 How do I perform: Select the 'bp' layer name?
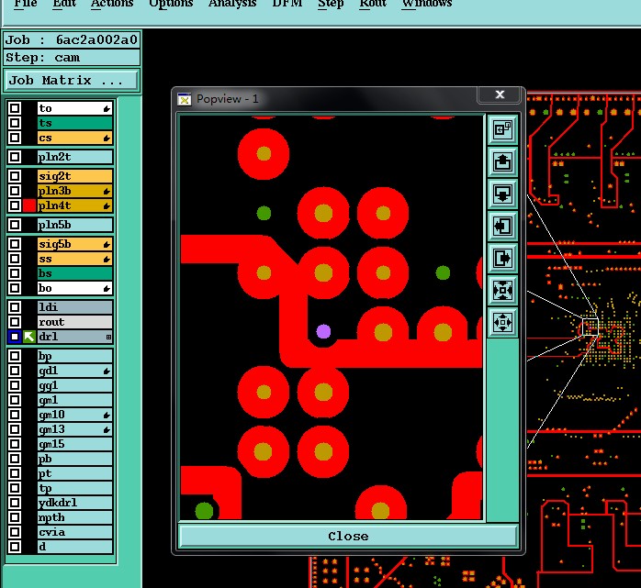click(x=74, y=356)
